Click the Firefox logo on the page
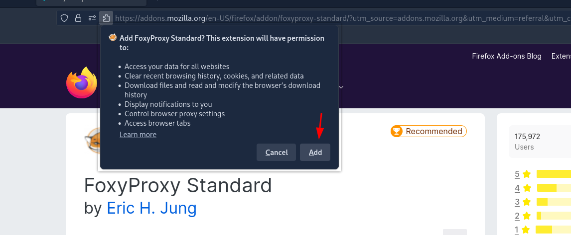Viewport: 571px width, 235px height. 82,82
